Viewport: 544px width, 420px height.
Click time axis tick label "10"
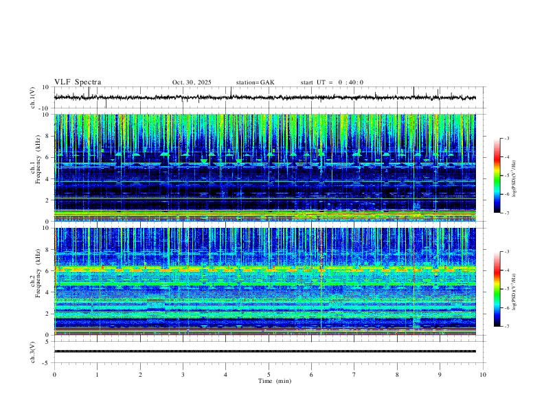point(483,375)
